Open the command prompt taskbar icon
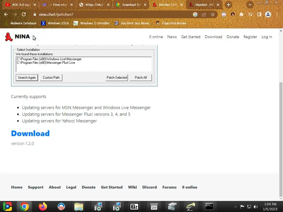The width and height of the screenshot is (283, 212). point(209,206)
